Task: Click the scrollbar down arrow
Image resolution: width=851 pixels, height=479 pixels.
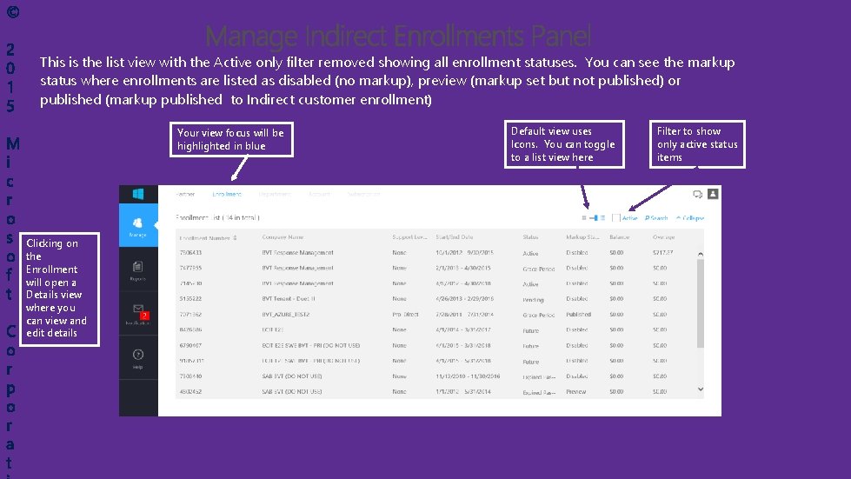Action: (700, 389)
